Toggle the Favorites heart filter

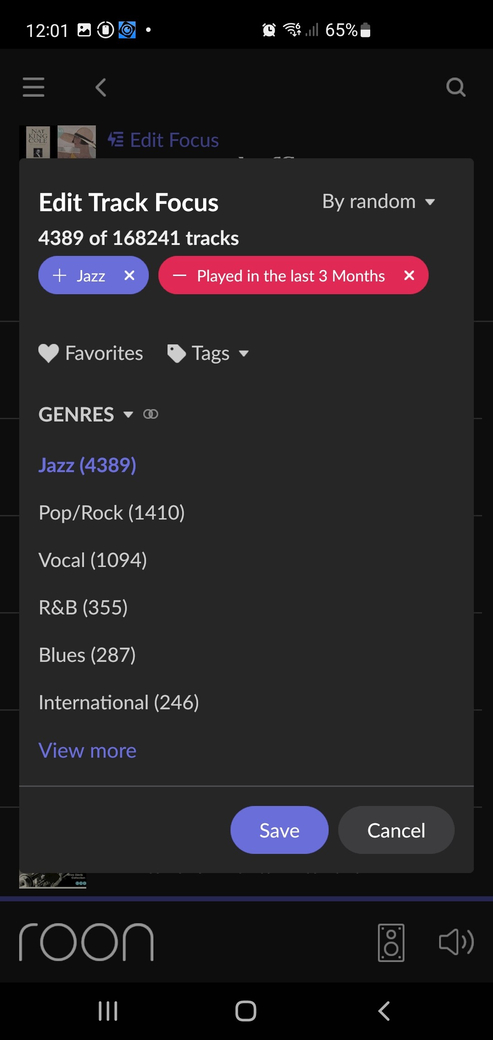(90, 354)
